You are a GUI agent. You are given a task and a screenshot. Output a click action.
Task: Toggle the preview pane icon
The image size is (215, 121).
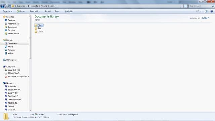pos(206,11)
